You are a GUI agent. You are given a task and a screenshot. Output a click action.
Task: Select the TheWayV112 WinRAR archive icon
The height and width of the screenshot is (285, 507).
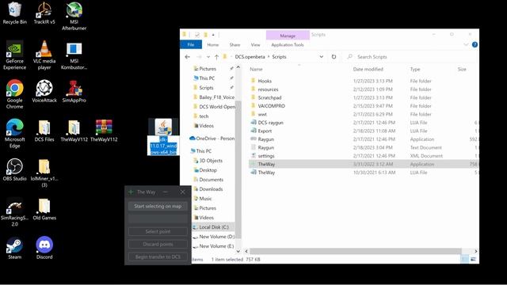pyautogui.click(x=104, y=131)
